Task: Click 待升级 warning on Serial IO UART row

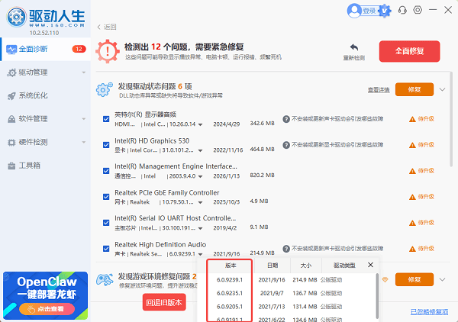Action: click(421, 223)
